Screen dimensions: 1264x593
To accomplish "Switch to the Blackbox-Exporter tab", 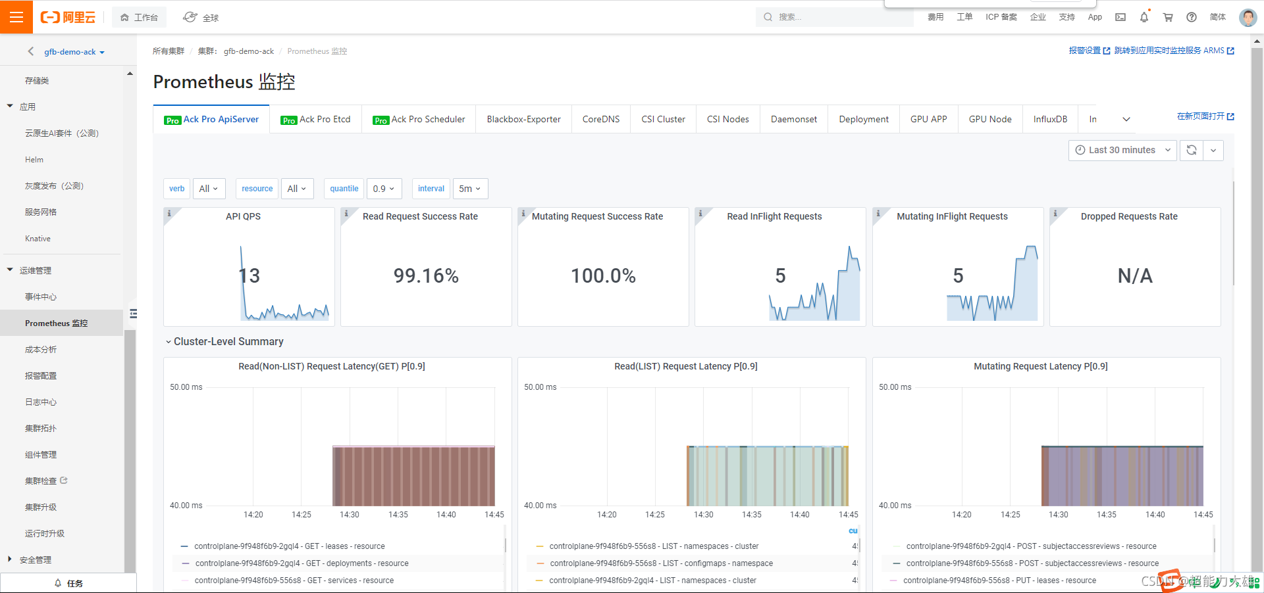I will point(524,119).
